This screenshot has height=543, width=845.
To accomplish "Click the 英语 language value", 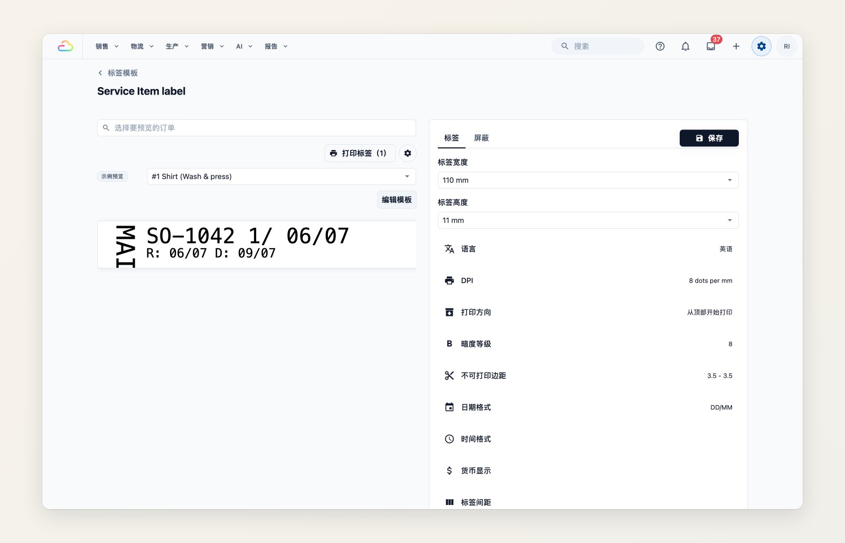I will (x=726, y=249).
